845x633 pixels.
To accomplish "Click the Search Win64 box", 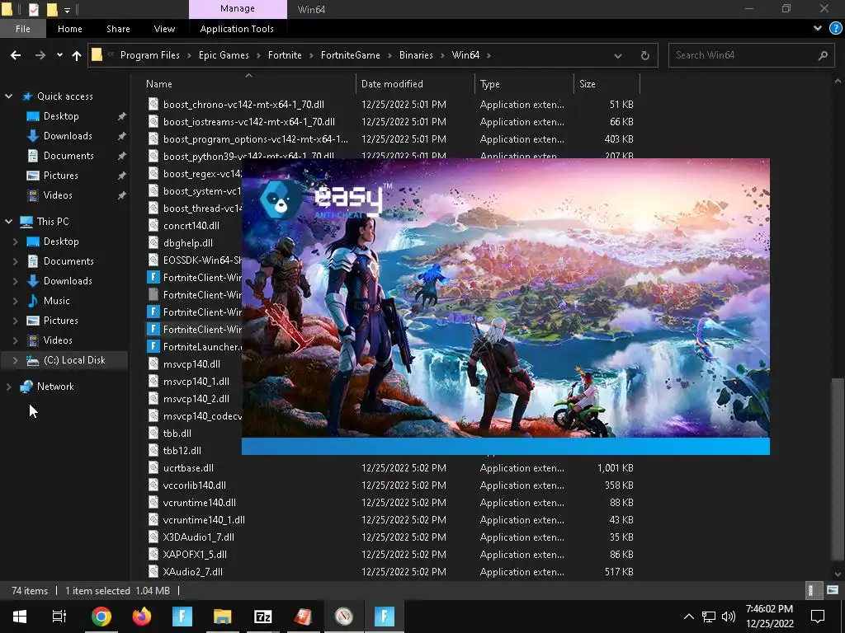I will click(751, 55).
